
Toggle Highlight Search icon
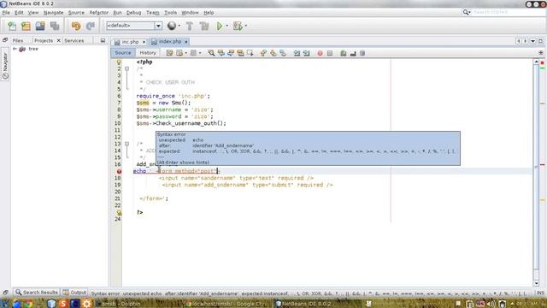click(240, 53)
